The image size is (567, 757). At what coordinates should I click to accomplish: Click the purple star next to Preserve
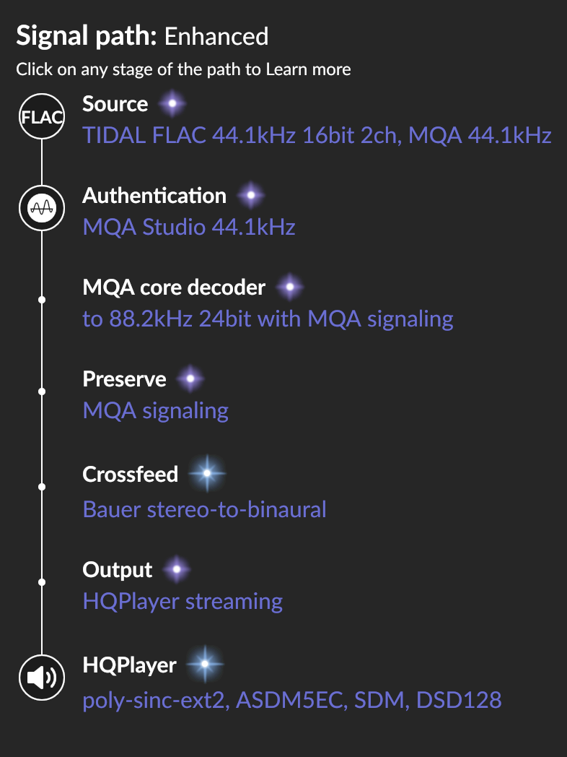tap(190, 379)
